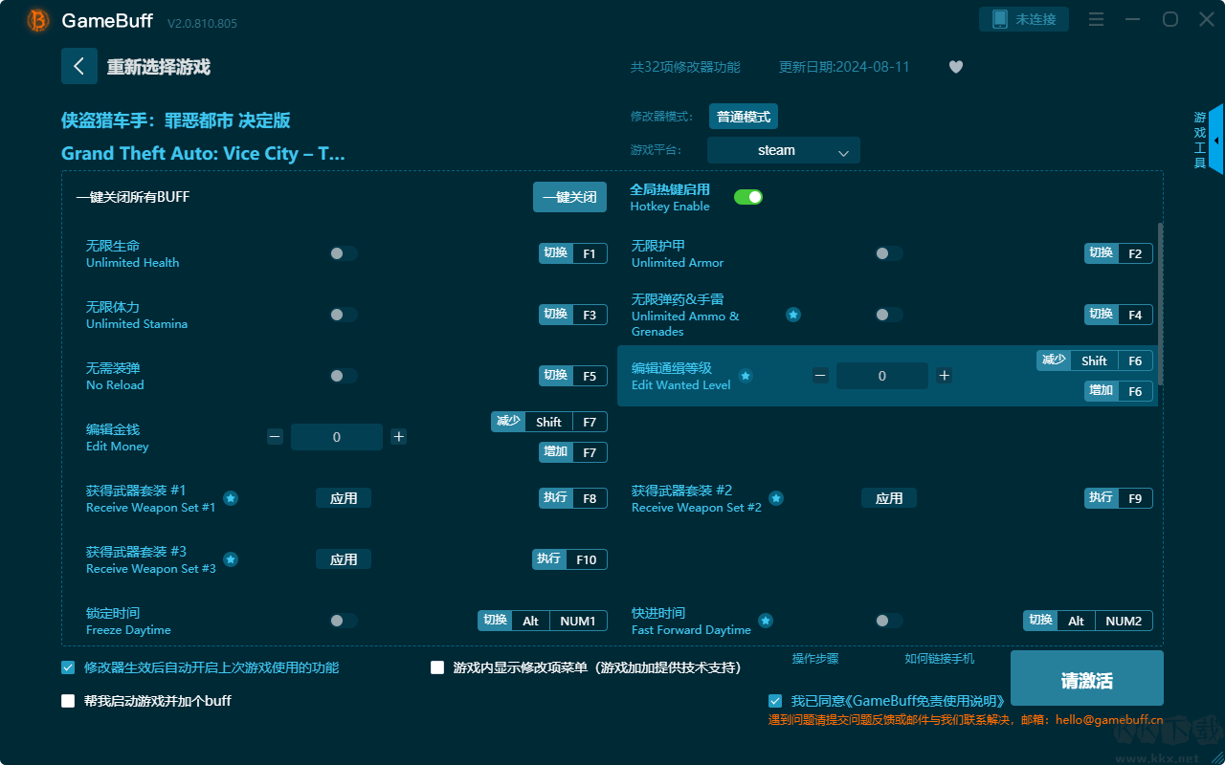Click the 切换 F2 hotkey for Unlimited Armor
Screen dimensions: 1225x765
[1119, 253]
